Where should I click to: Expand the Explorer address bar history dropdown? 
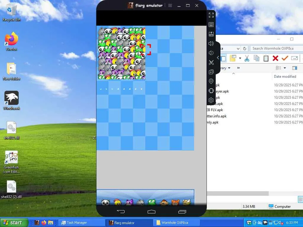[x=238, y=49]
